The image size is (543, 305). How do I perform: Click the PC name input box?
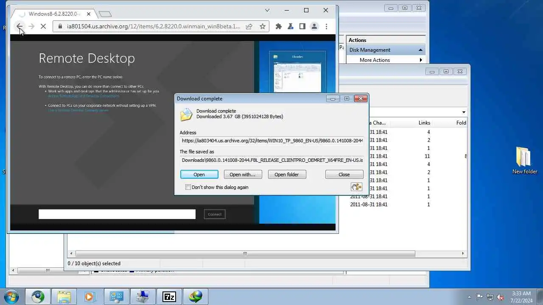coord(117,214)
